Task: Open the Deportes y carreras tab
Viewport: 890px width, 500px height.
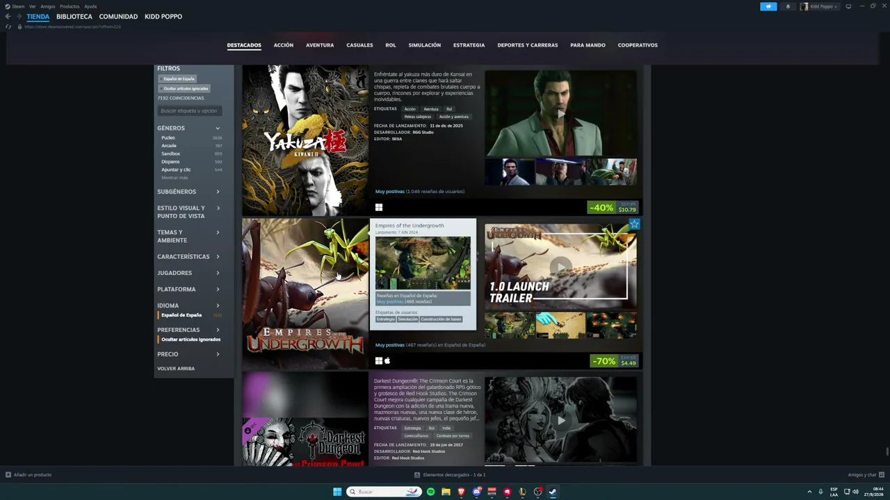Action: [x=528, y=45]
